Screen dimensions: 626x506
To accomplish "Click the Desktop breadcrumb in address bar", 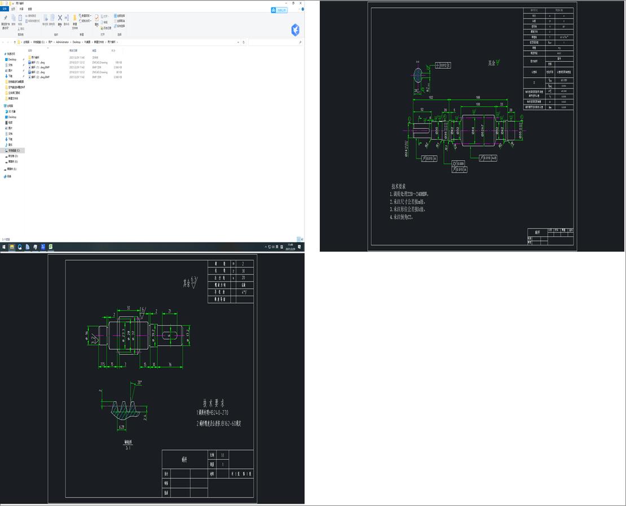I will pyautogui.click(x=76, y=42).
